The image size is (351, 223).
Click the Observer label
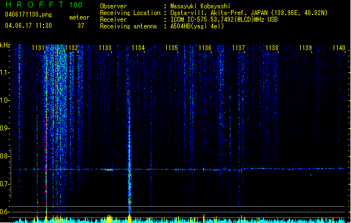pyautogui.click(x=113, y=6)
